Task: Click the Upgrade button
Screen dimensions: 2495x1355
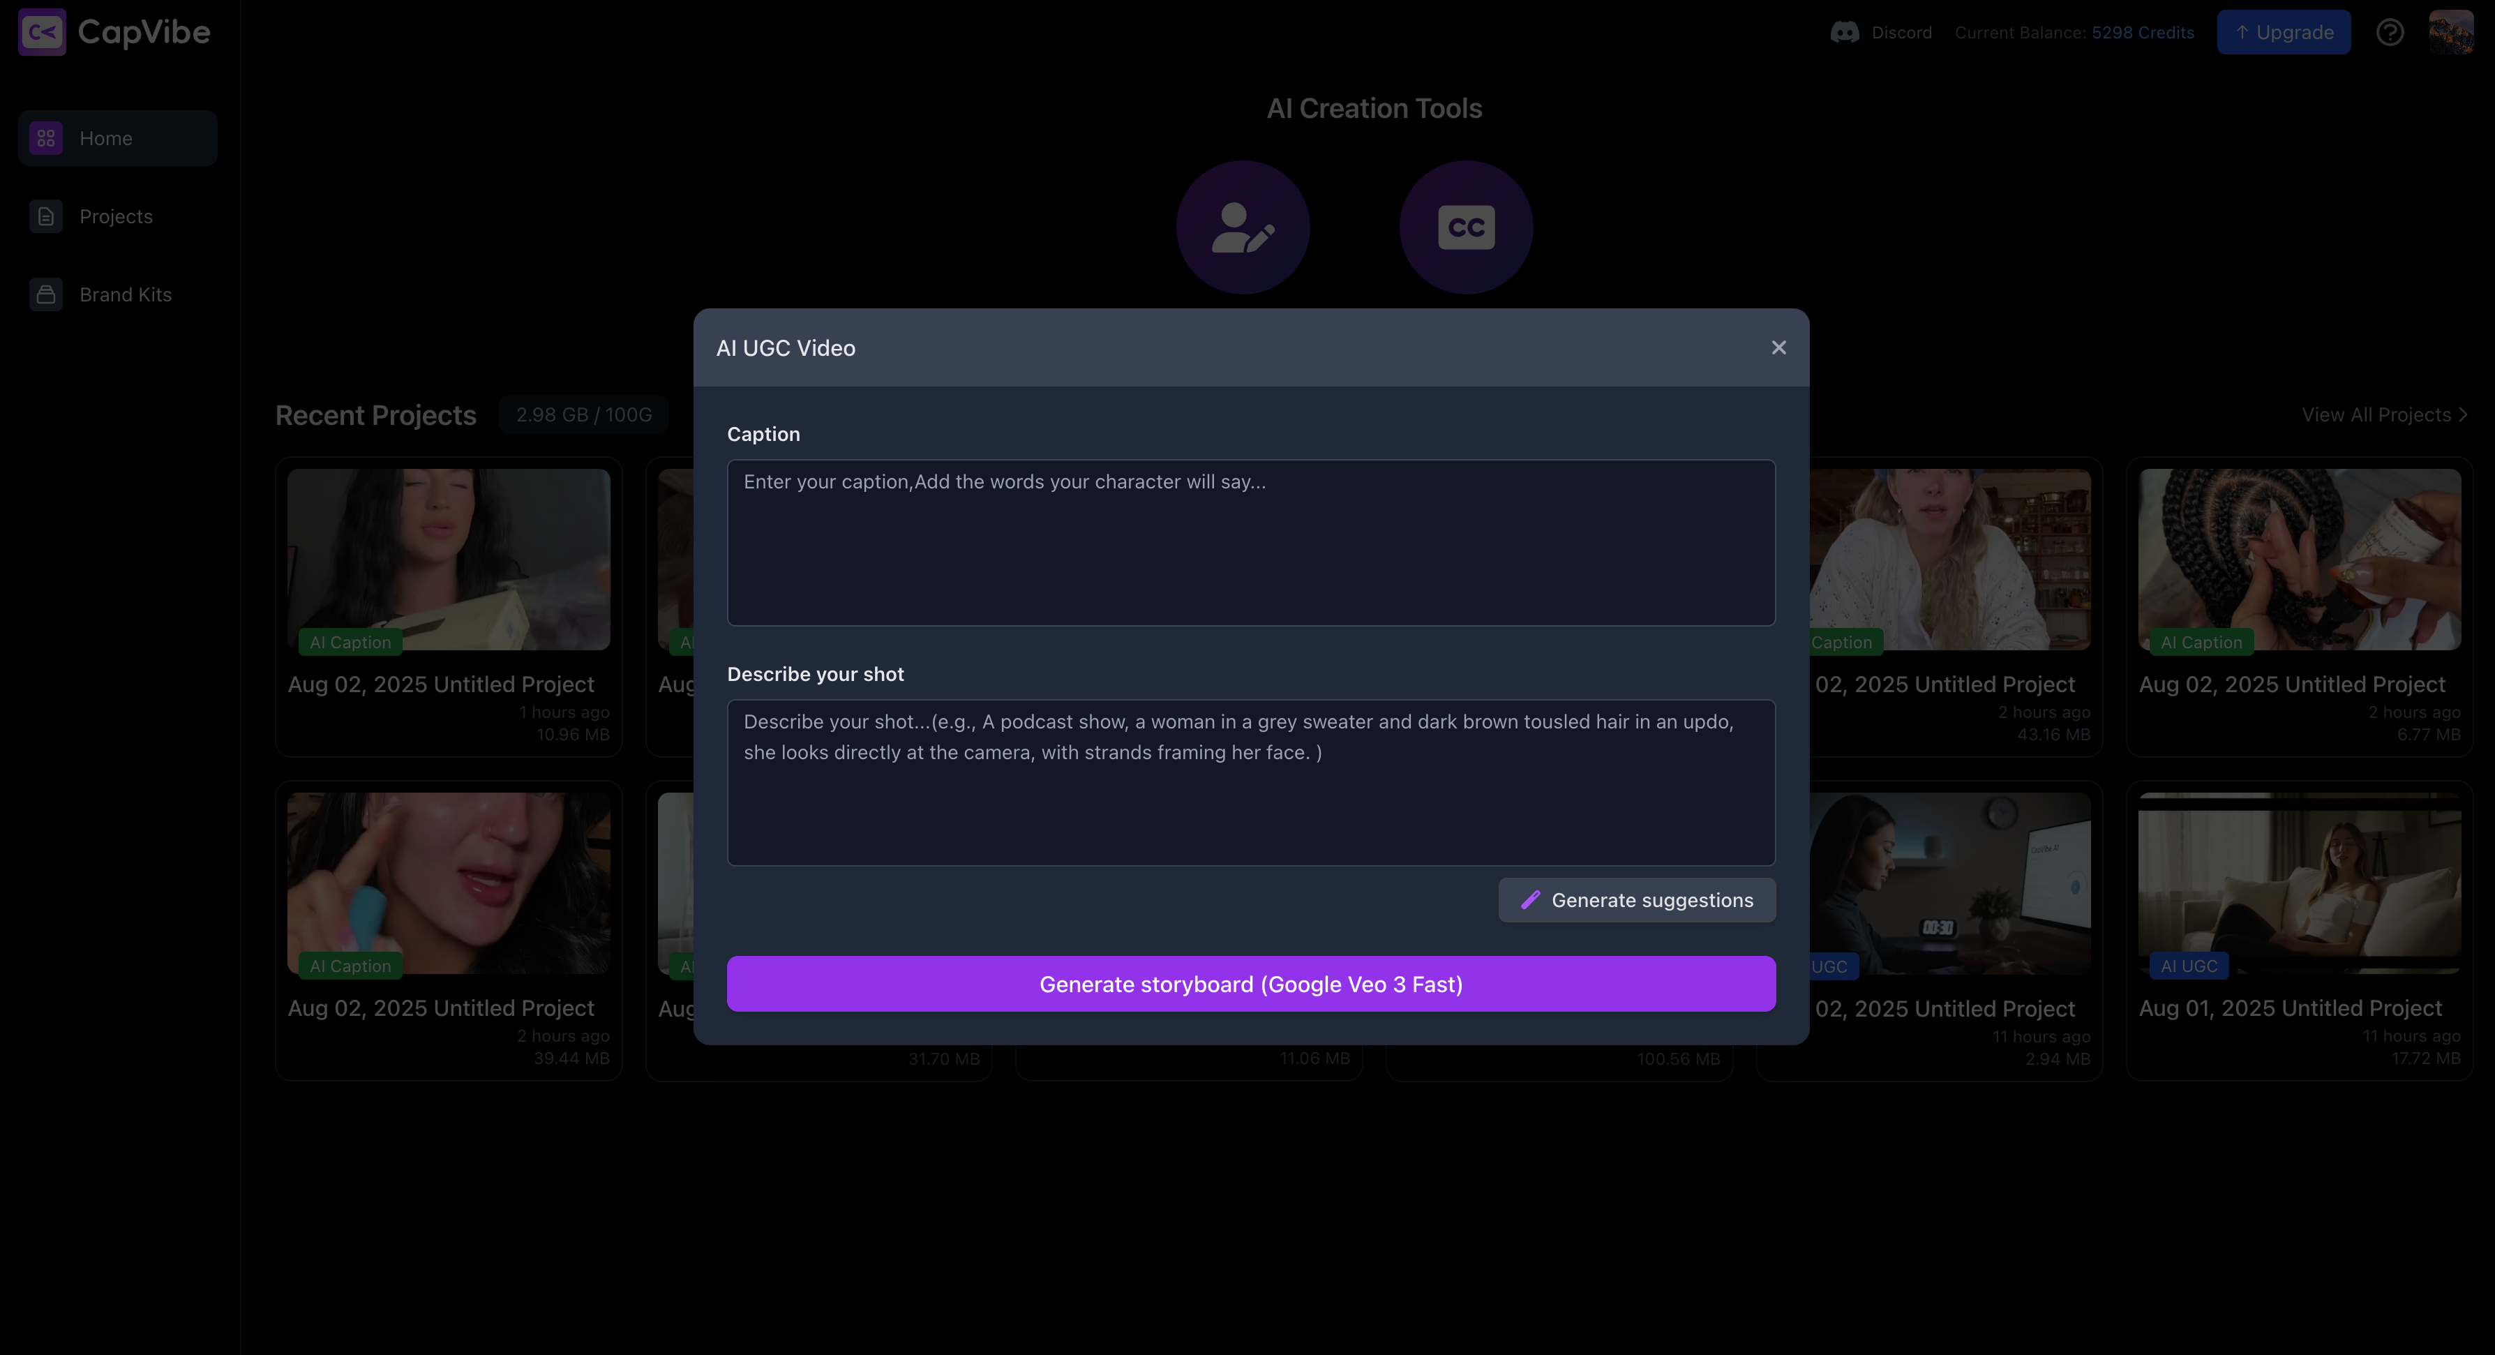Action: [x=2283, y=32]
